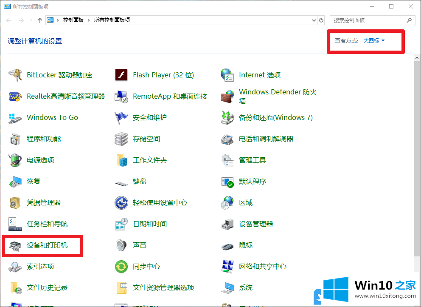The width and height of the screenshot is (421, 307).
Task: Open the 设备管理器 text link
Action: point(256,224)
